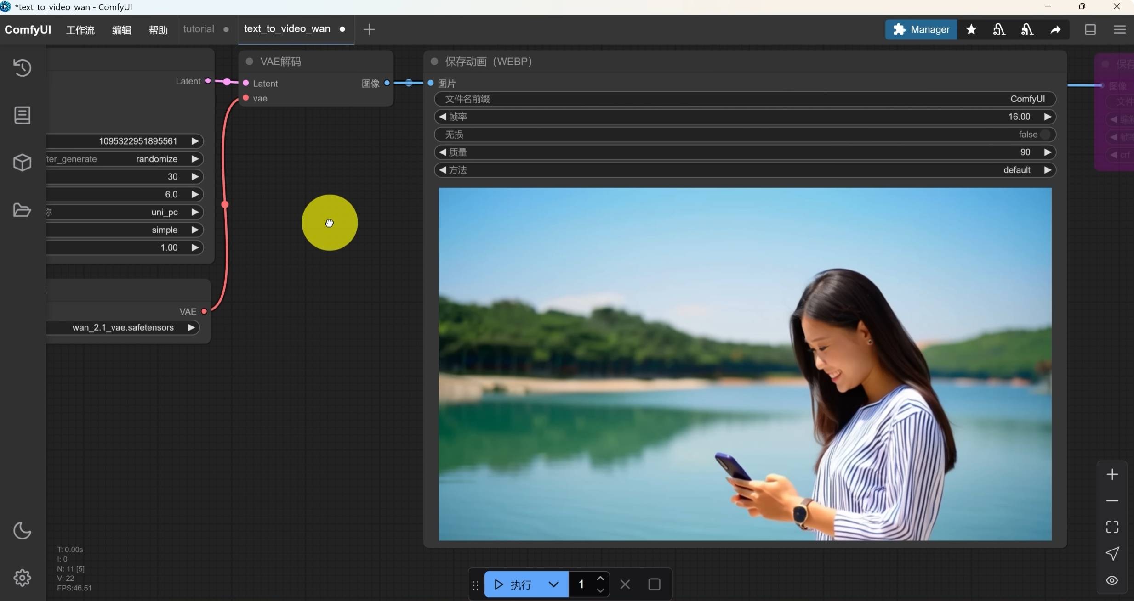
Task: Select previous 方法 option
Action: (442, 170)
